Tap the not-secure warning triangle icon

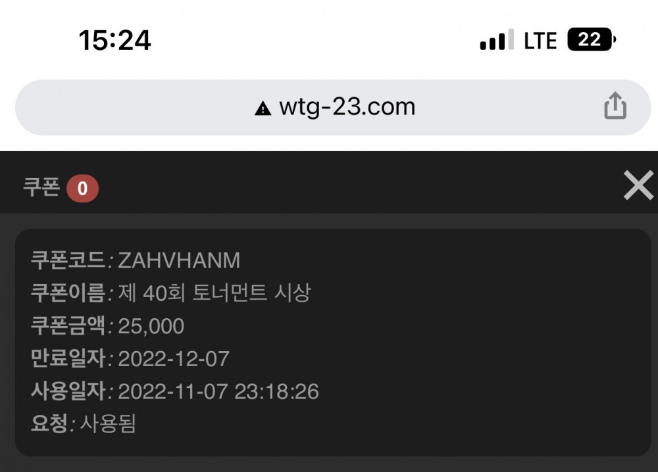(x=263, y=108)
